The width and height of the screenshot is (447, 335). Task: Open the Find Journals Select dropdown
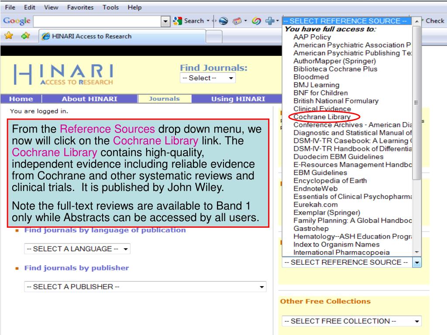point(207,78)
